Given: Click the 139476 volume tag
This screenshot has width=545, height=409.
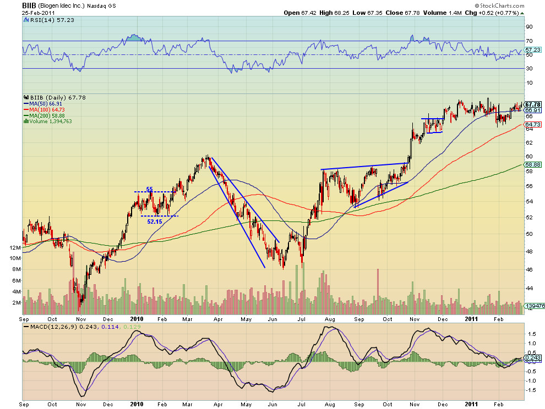Looking at the screenshot, I should [535, 306].
